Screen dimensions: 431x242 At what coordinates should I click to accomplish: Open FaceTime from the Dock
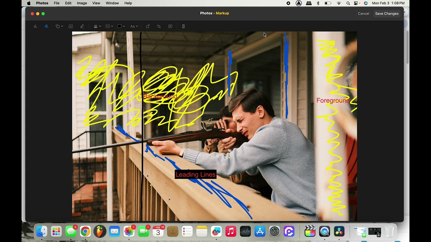(x=143, y=231)
